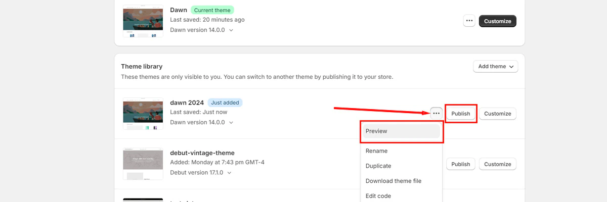Open the current Dawn theme thumbnail

(x=143, y=21)
